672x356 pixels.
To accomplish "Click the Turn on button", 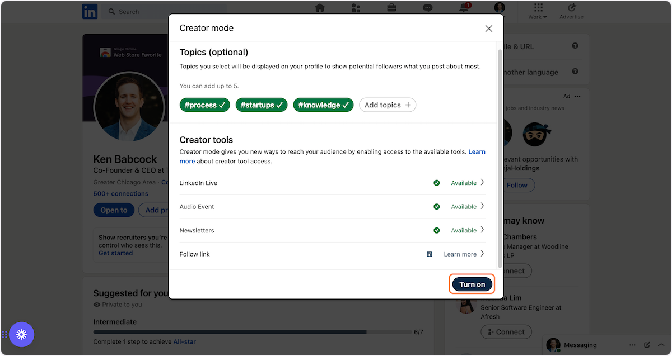I will [472, 284].
